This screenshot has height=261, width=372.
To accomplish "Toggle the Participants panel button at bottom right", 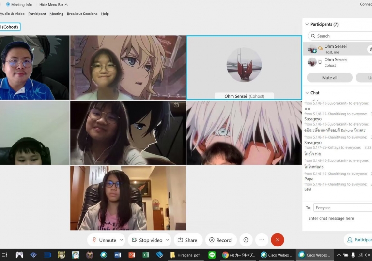I will tap(358, 240).
